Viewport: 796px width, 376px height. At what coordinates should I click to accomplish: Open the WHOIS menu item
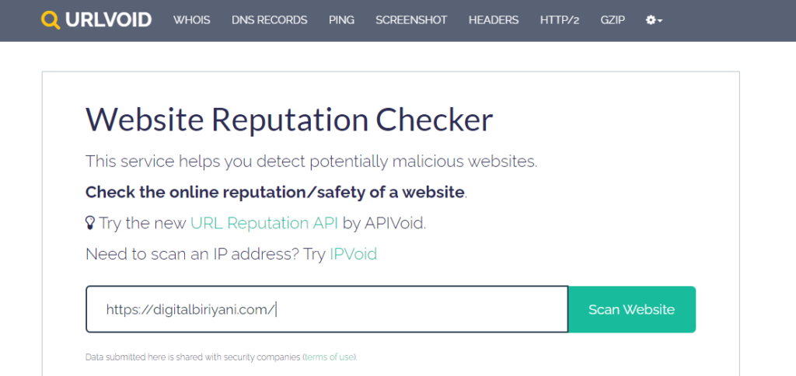click(191, 20)
